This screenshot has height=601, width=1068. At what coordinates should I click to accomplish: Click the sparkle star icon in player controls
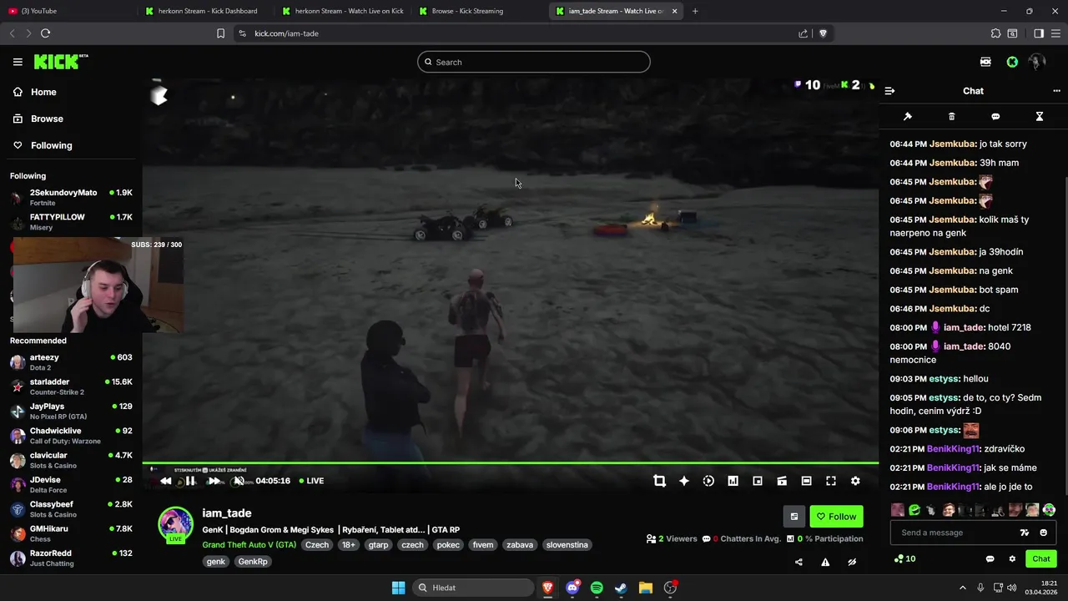(x=684, y=481)
